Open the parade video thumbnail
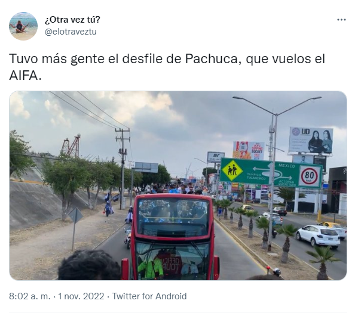 click(178, 185)
